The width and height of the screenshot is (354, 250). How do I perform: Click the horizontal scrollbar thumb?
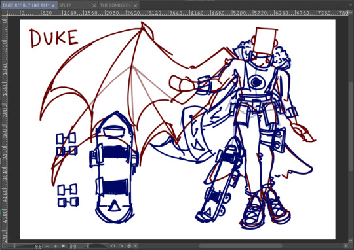241,246
